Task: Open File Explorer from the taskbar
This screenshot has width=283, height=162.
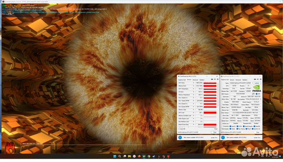Action: click(x=129, y=156)
